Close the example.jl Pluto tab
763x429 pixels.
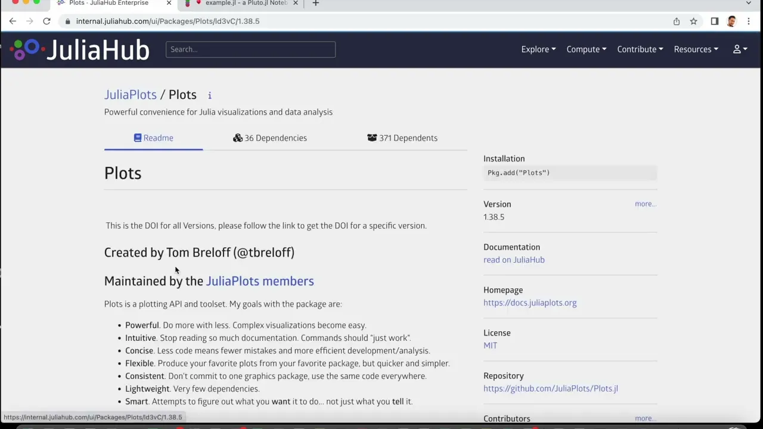[295, 3]
